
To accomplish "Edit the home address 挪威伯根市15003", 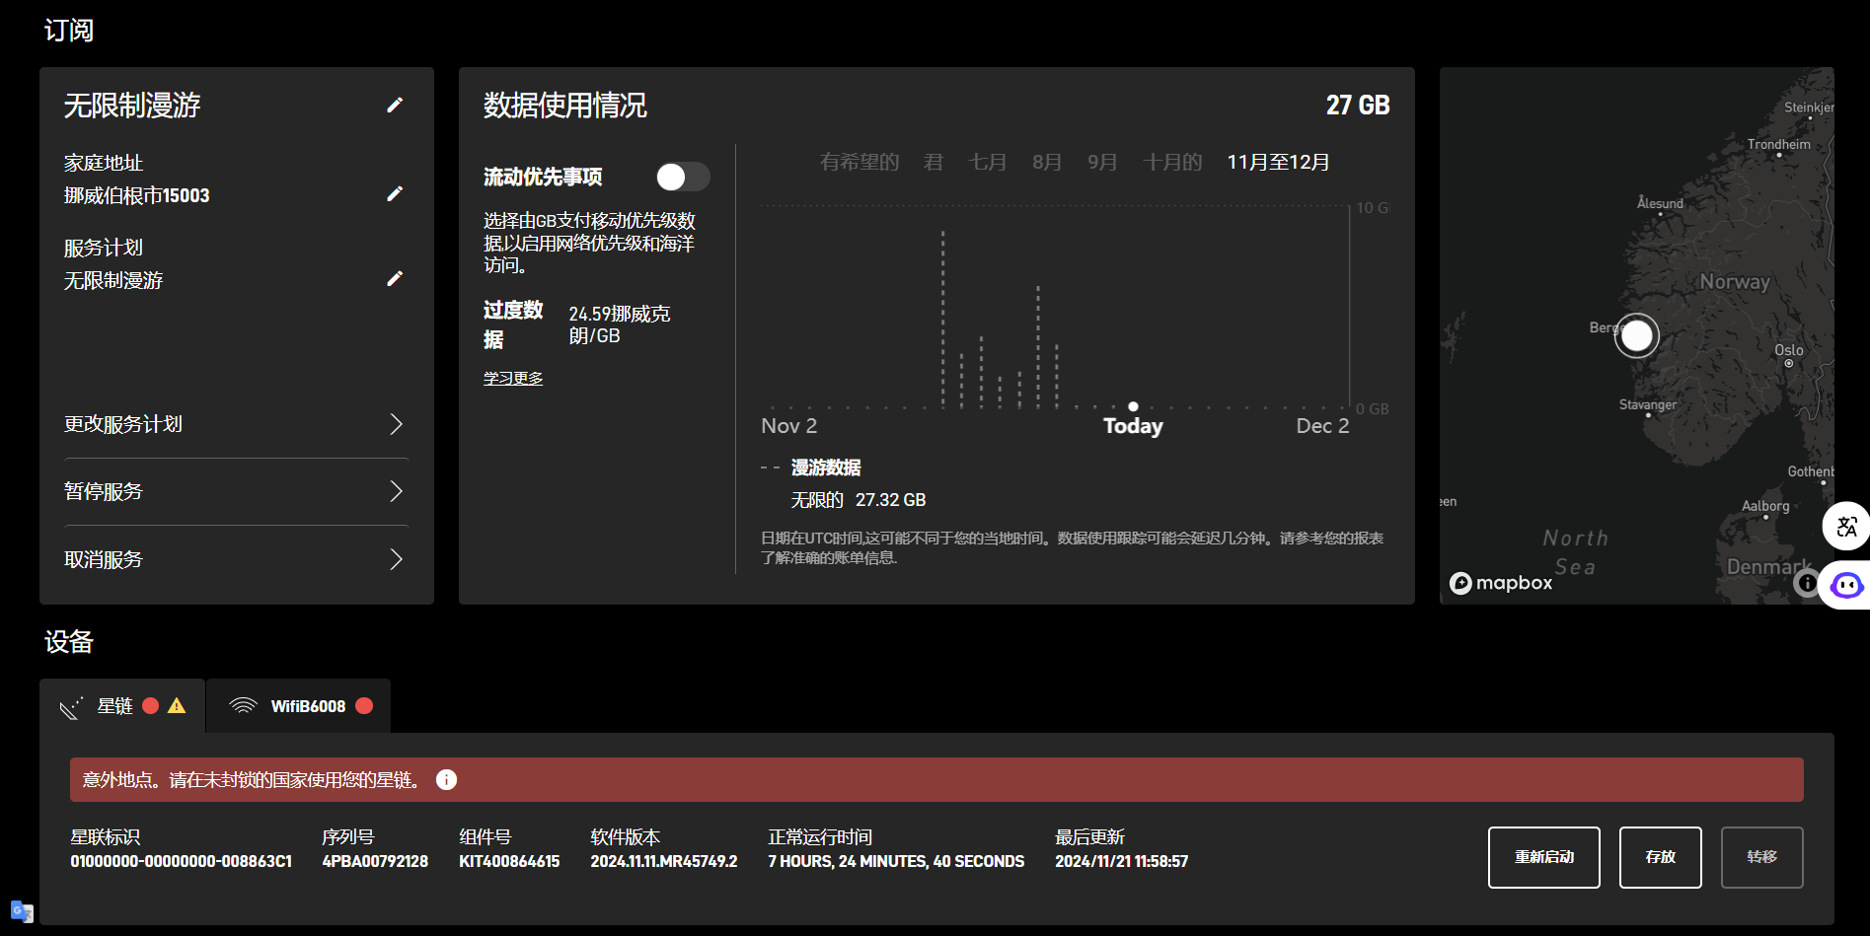I will (x=395, y=193).
